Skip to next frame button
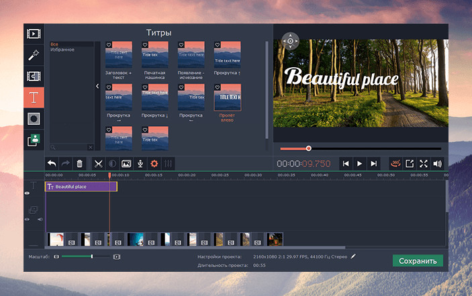This screenshot has height=296, width=472. coord(373,164)
